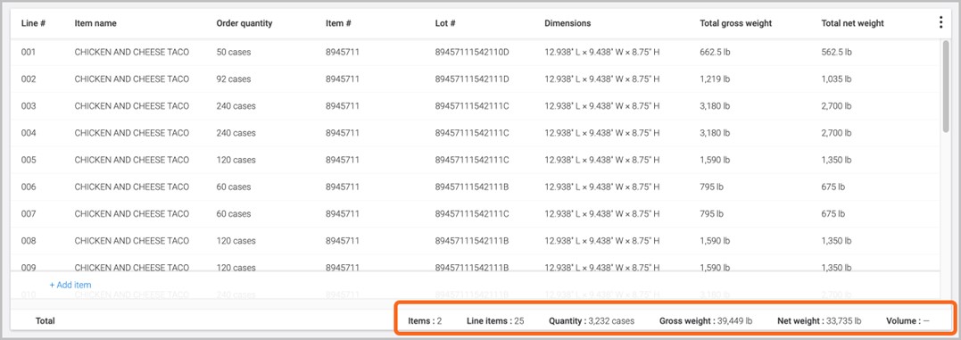
Task: Click 795 lb gross weight in line 006
Action: [x=711, y=187]
